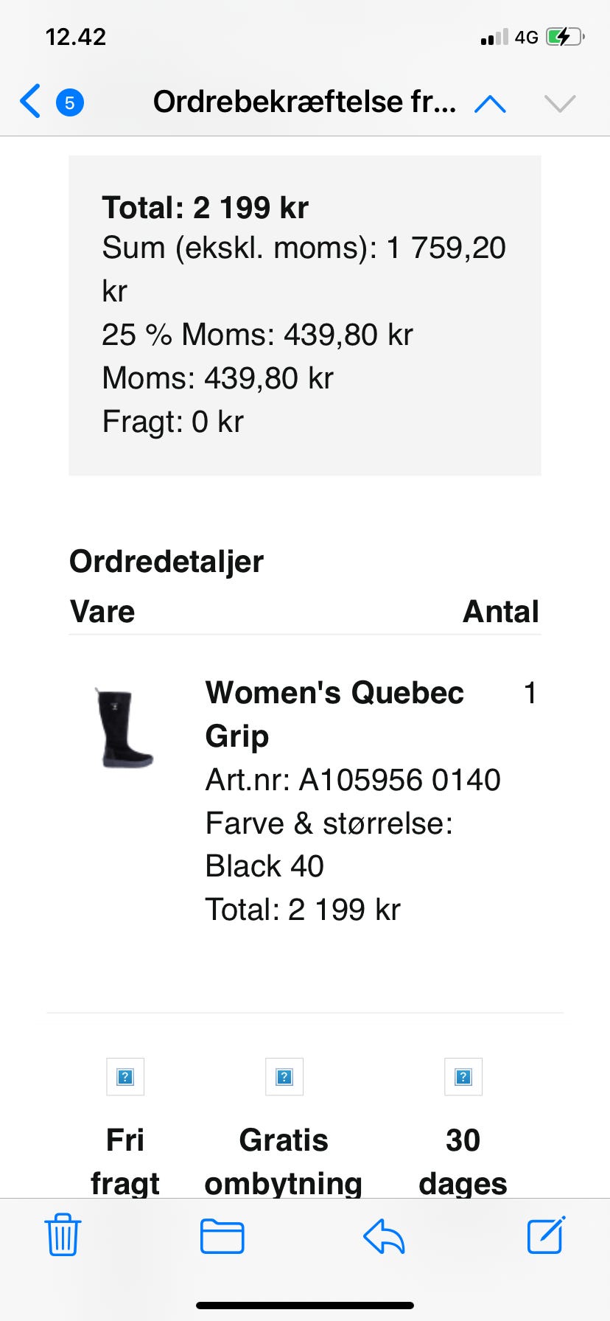This screenshot has height=1321, width=610.
Task: Tap the missing image above Fri fragt
Action: 125,1077
